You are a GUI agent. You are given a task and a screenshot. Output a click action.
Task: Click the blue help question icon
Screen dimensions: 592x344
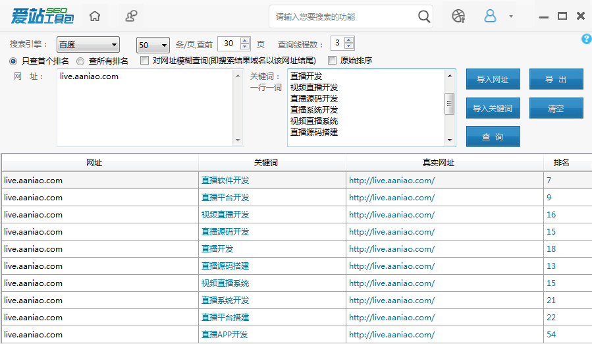coord(587,39)
